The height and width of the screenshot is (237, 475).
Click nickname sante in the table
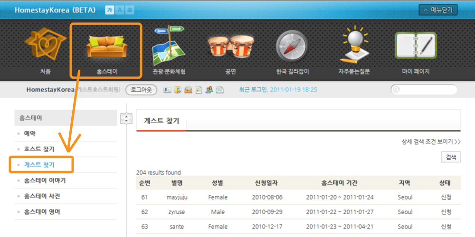(x=177, y=227)
